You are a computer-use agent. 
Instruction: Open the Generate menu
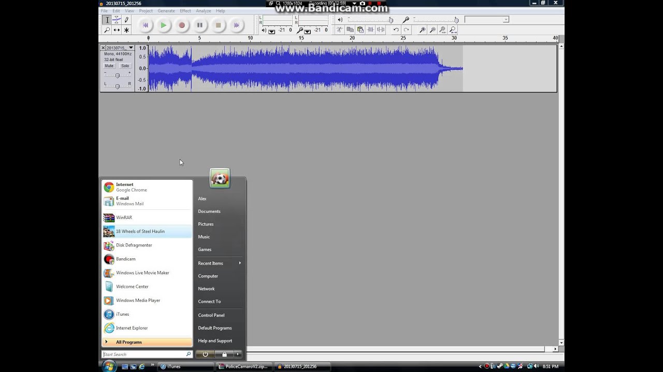pyautogui.click(x=166, y=11)
